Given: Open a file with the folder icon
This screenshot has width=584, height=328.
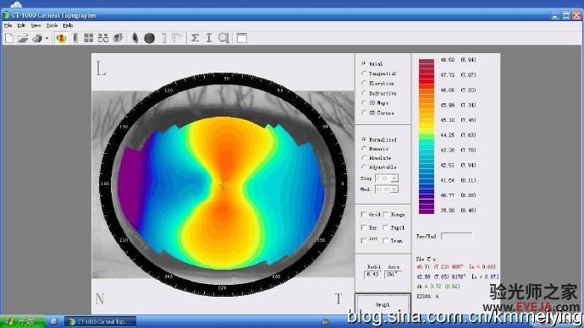Looking at the screenshot, I should point(23,38).
